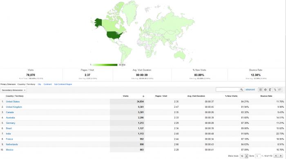Select the Sub Continent Region dimension
The height and width of the screenshot is (159, 286).
coord(63,84)
